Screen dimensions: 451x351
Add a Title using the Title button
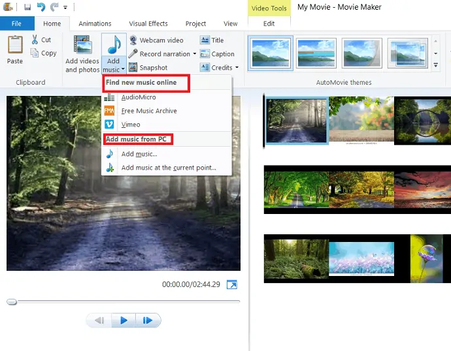(212, 40)
